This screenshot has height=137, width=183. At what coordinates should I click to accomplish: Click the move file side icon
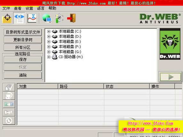pyautogui.click(x=9, y=112)
